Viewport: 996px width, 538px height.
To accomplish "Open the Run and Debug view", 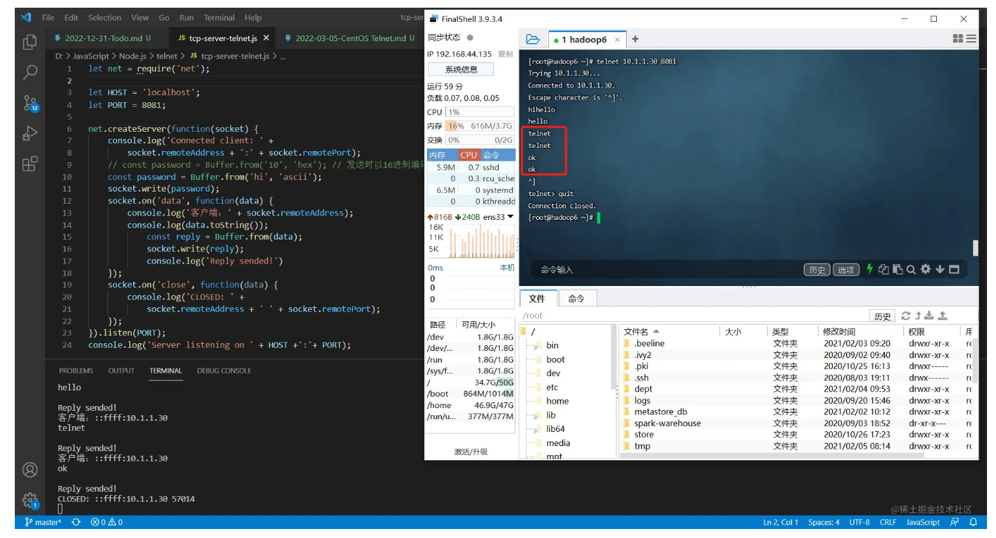I will pyautogui.click(x=30, y=133).
